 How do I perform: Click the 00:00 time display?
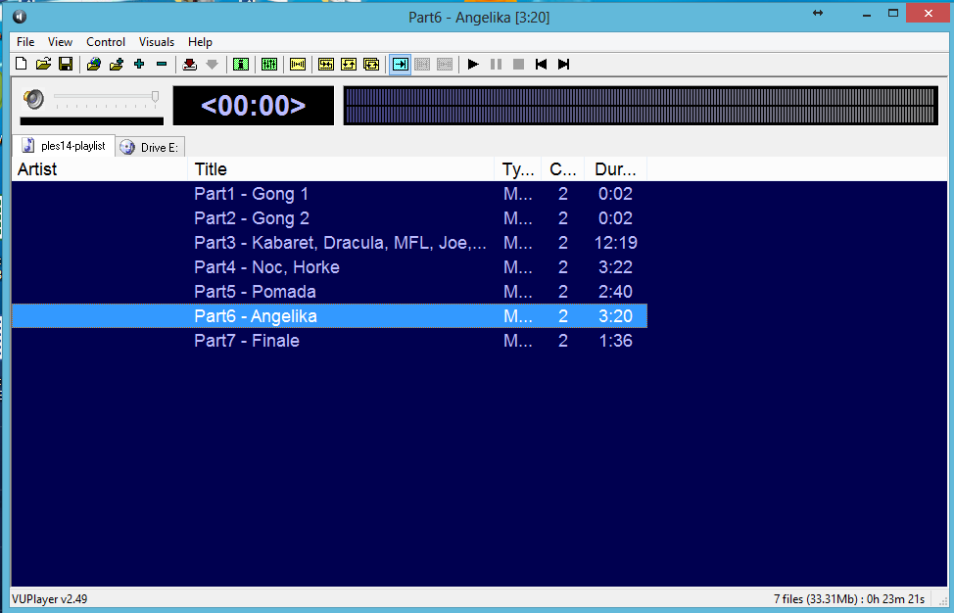[254, 106]
